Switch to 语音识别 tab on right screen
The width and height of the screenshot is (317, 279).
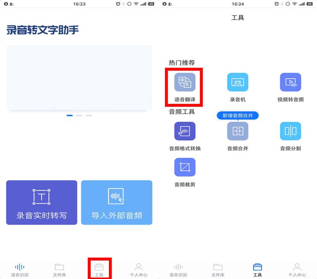[178, 269]
